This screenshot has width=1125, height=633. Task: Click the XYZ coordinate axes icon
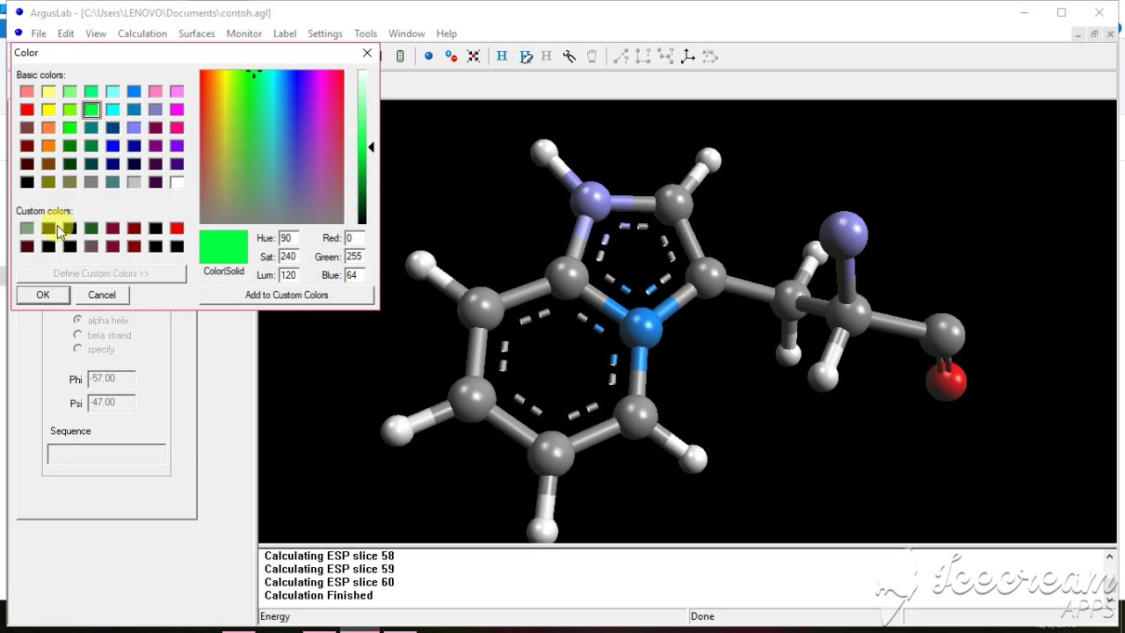click(x=687, y=56)
